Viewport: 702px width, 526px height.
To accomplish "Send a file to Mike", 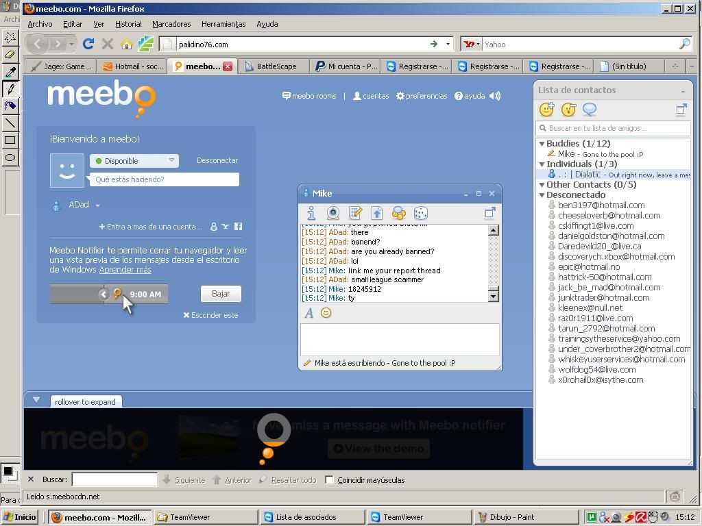I will click(x=377, y=213).
